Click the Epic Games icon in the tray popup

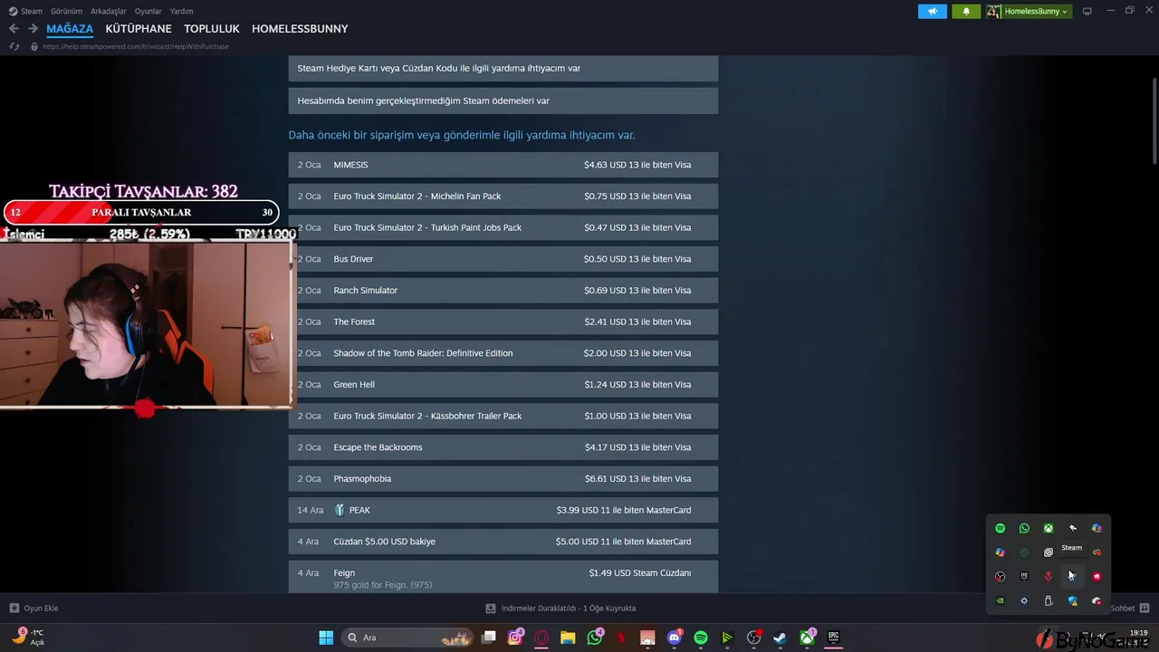tap(1024, 576)
